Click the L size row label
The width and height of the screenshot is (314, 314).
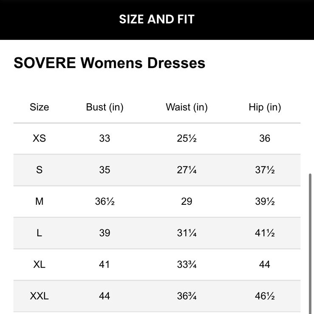[39, 233]
